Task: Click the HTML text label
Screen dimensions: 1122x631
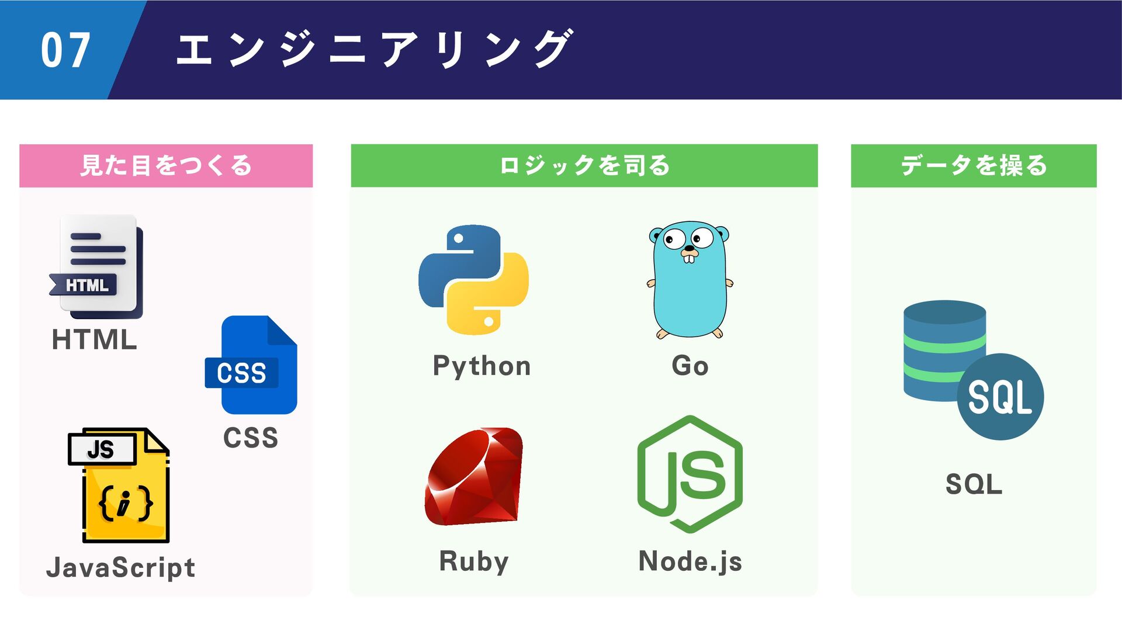Action: click(x=95, y=340)
